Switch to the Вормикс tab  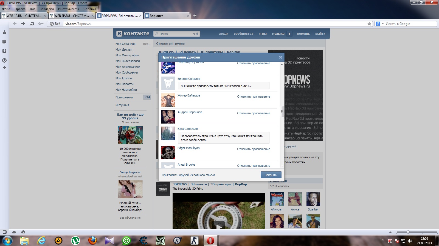(167, 16)
